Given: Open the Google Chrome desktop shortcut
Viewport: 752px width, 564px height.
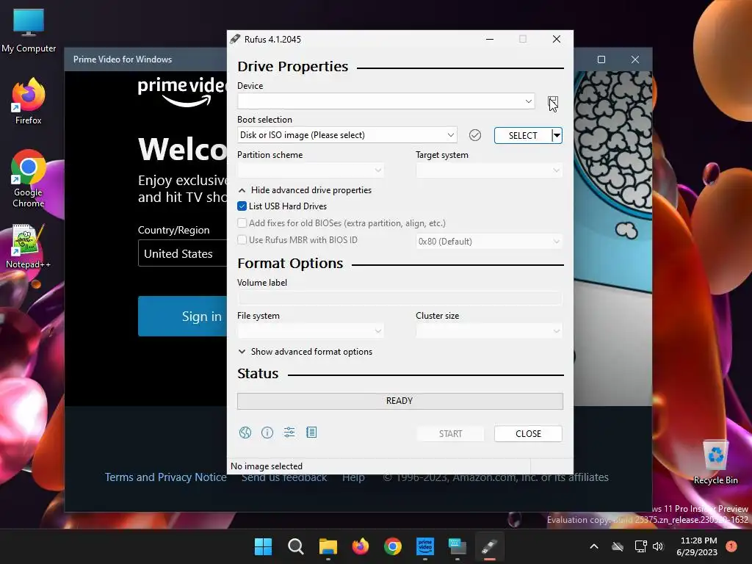Looking at the screenshot, I should coord(29,178).
